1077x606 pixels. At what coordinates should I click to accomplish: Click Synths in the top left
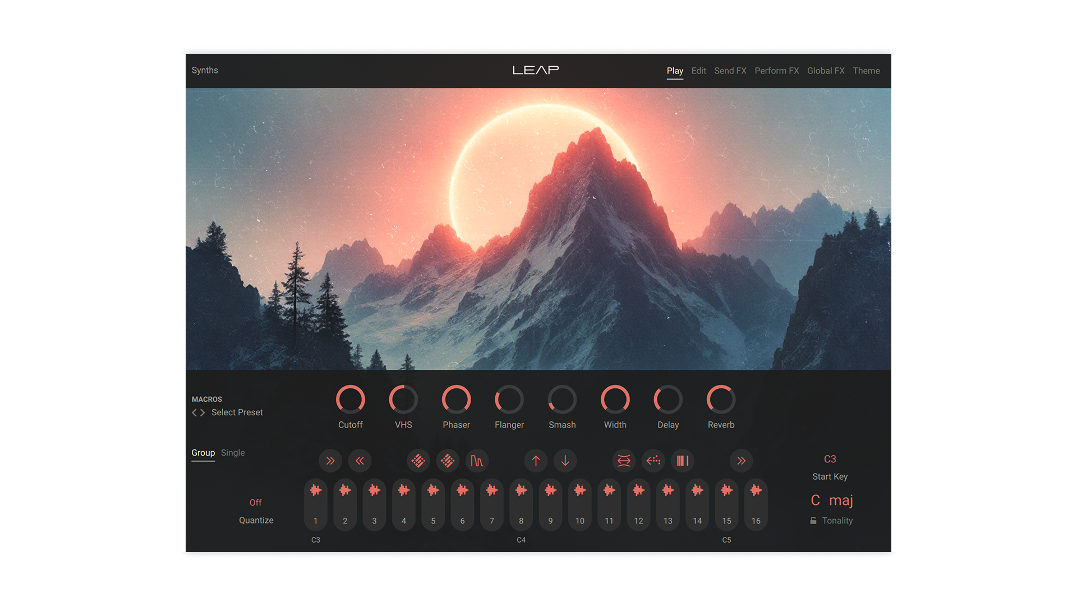point(205,70)
